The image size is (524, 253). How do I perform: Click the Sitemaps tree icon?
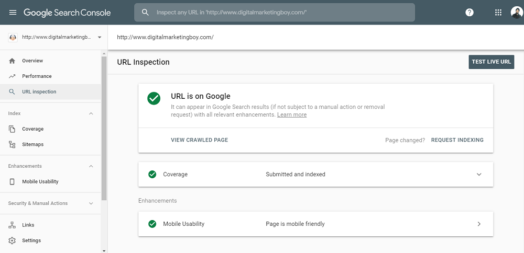click(12, 144)
